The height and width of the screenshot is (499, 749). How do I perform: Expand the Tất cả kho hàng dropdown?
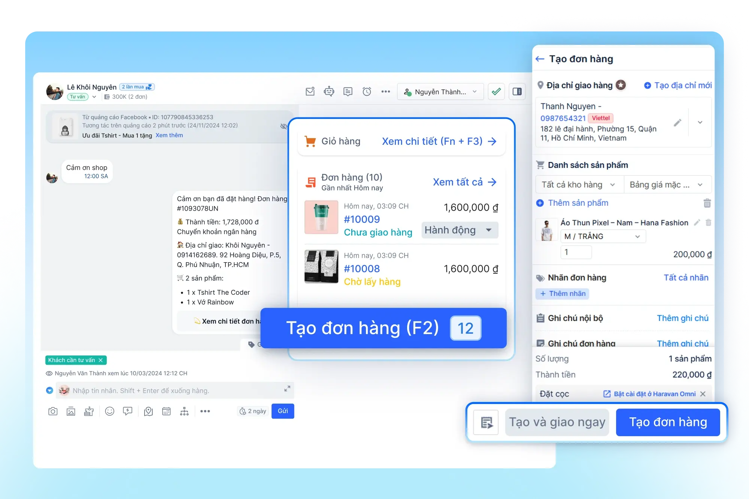pos(579,185)
